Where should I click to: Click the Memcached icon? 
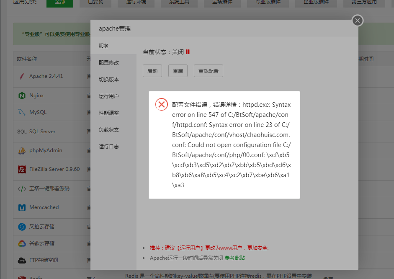(x=22, y=207)
